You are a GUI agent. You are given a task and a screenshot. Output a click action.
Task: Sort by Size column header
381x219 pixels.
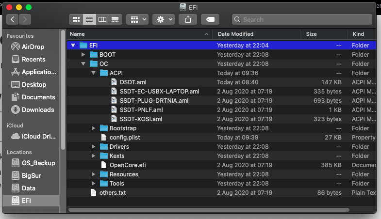[x=324, y=34]
